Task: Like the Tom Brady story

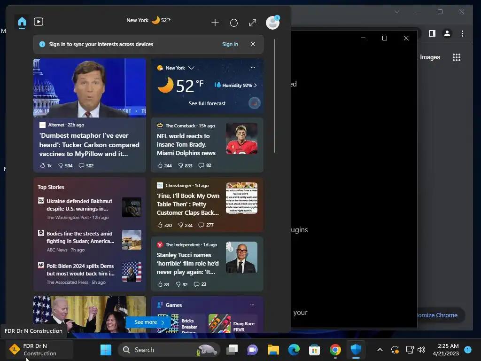Action: [x=164, y=165]
